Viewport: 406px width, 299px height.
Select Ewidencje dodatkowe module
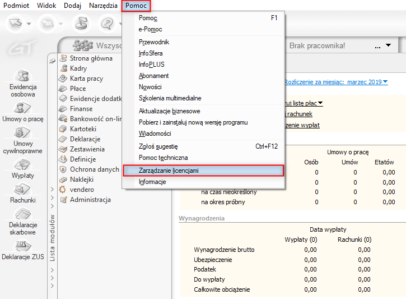[x=90, y=99]
